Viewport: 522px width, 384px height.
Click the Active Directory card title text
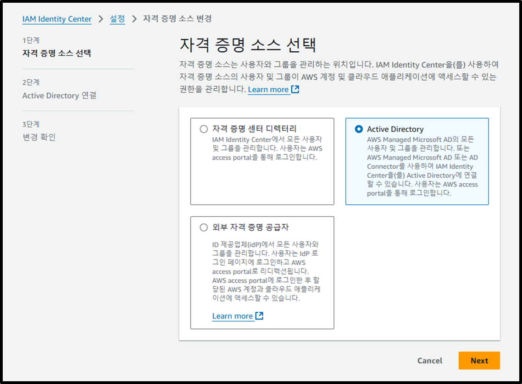coord(395,129)
